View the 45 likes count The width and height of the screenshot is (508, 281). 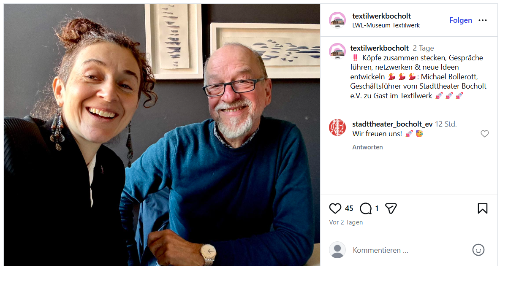point(349,208)
